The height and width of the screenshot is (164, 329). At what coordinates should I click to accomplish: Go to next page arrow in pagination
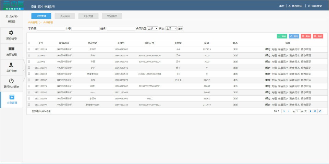click(311, 111)
